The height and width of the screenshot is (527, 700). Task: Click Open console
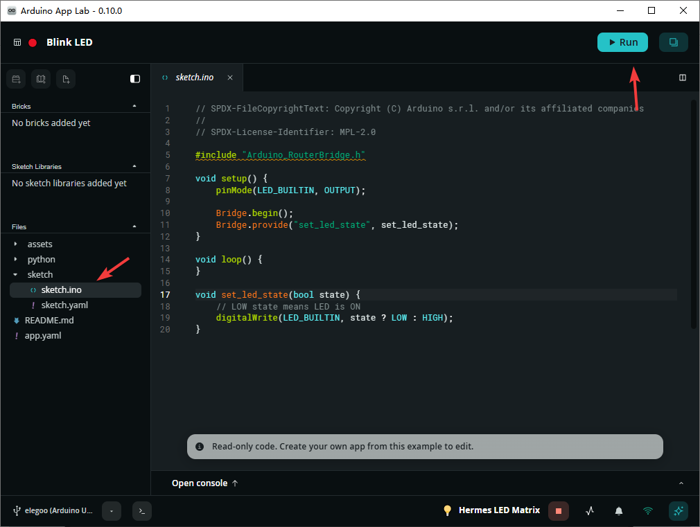pos(205,483)
